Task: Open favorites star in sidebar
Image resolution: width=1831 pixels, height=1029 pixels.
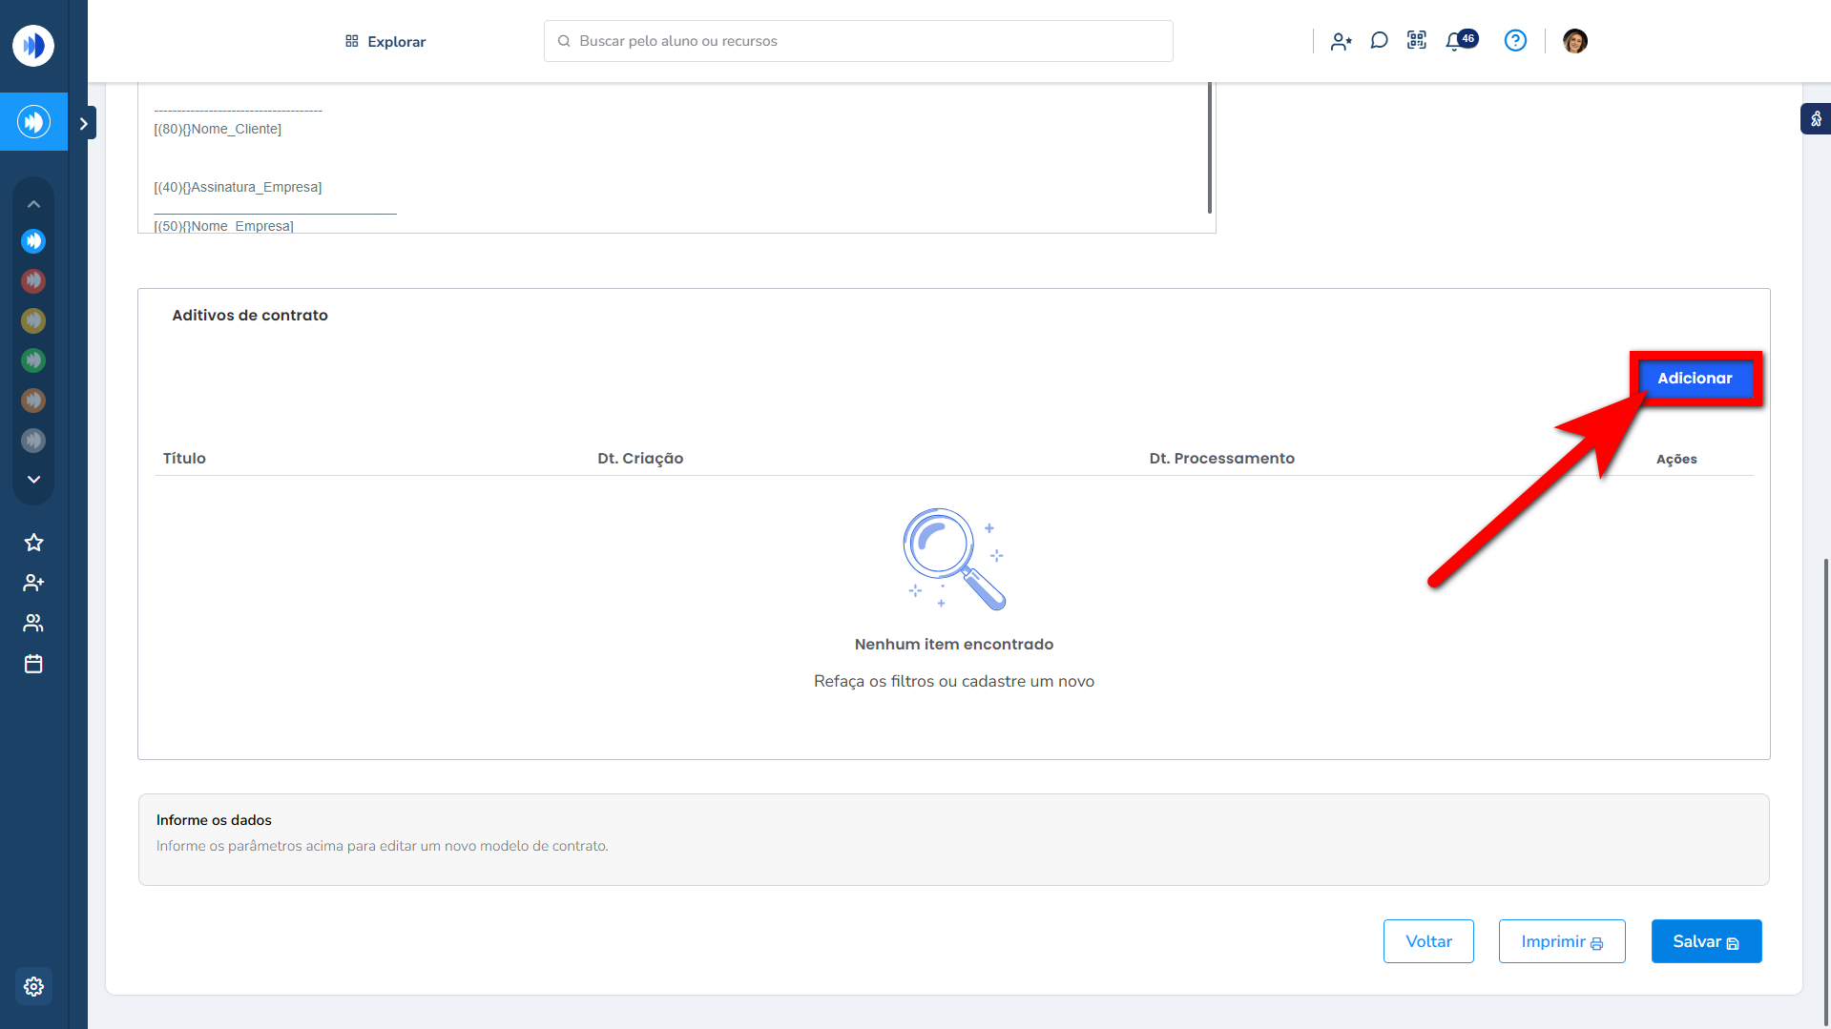Action: coord(33,543)
